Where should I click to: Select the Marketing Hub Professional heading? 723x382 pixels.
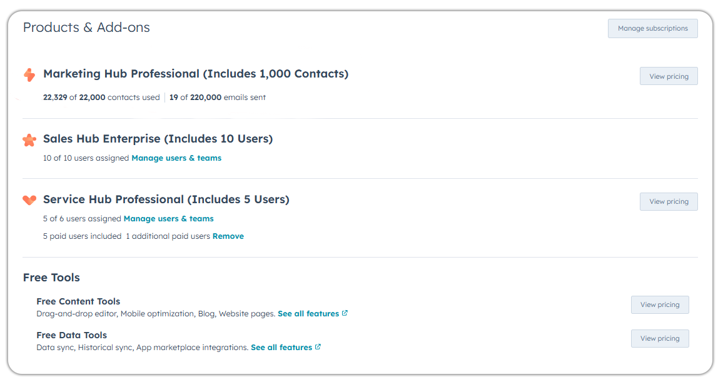(195, 74)
